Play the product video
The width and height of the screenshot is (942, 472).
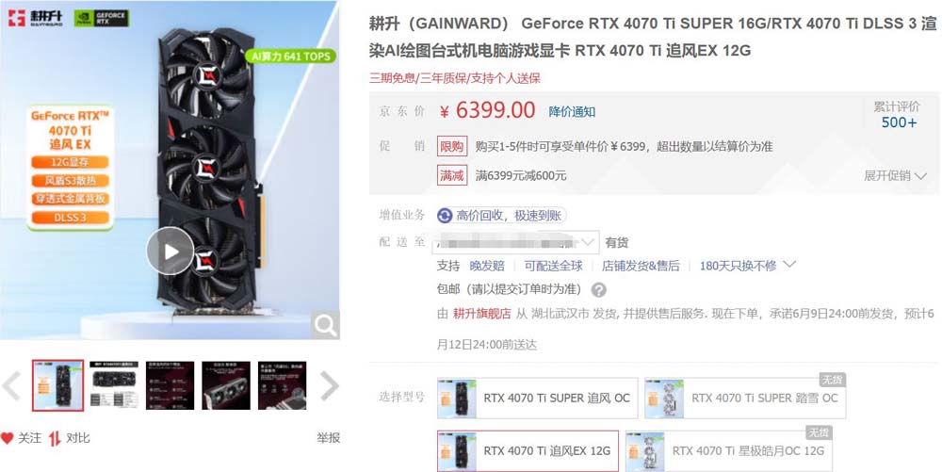pos(171,251)
